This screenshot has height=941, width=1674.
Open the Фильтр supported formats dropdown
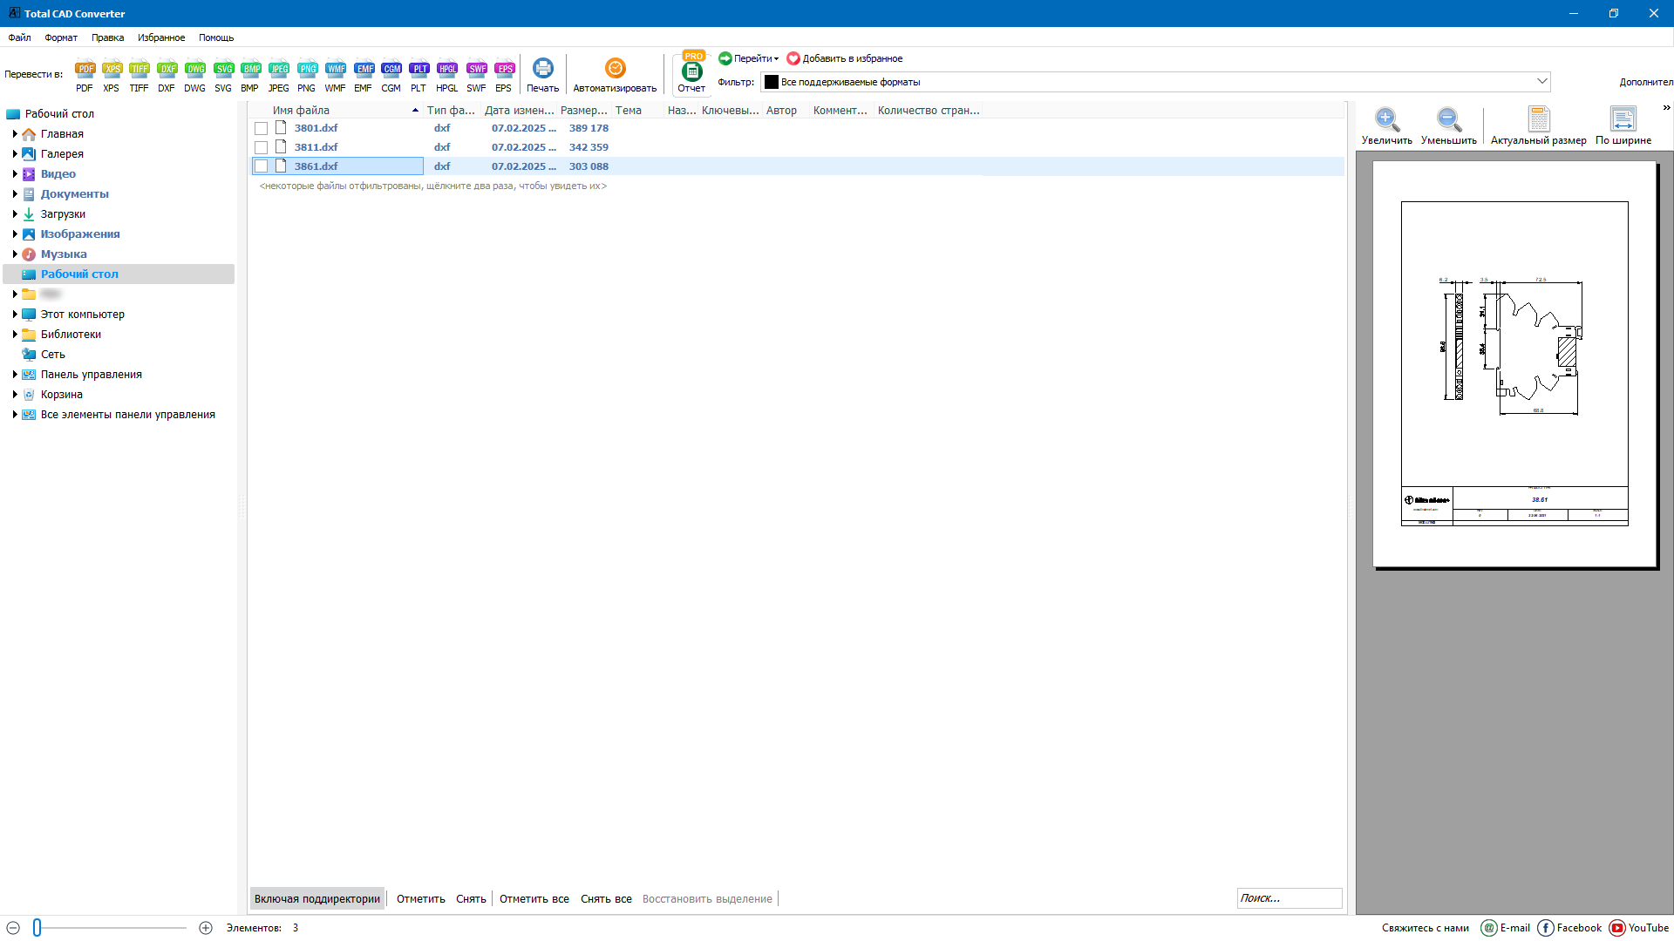point(1541,82)
